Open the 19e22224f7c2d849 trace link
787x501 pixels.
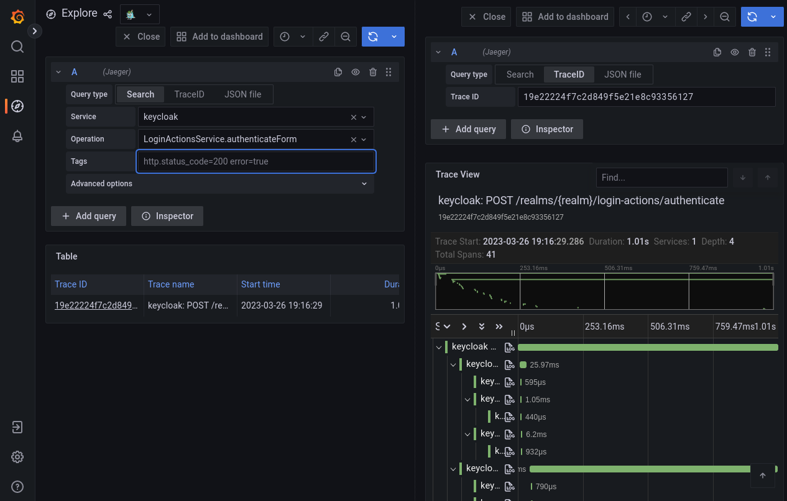pyautogui.click(x=96, y=305)
